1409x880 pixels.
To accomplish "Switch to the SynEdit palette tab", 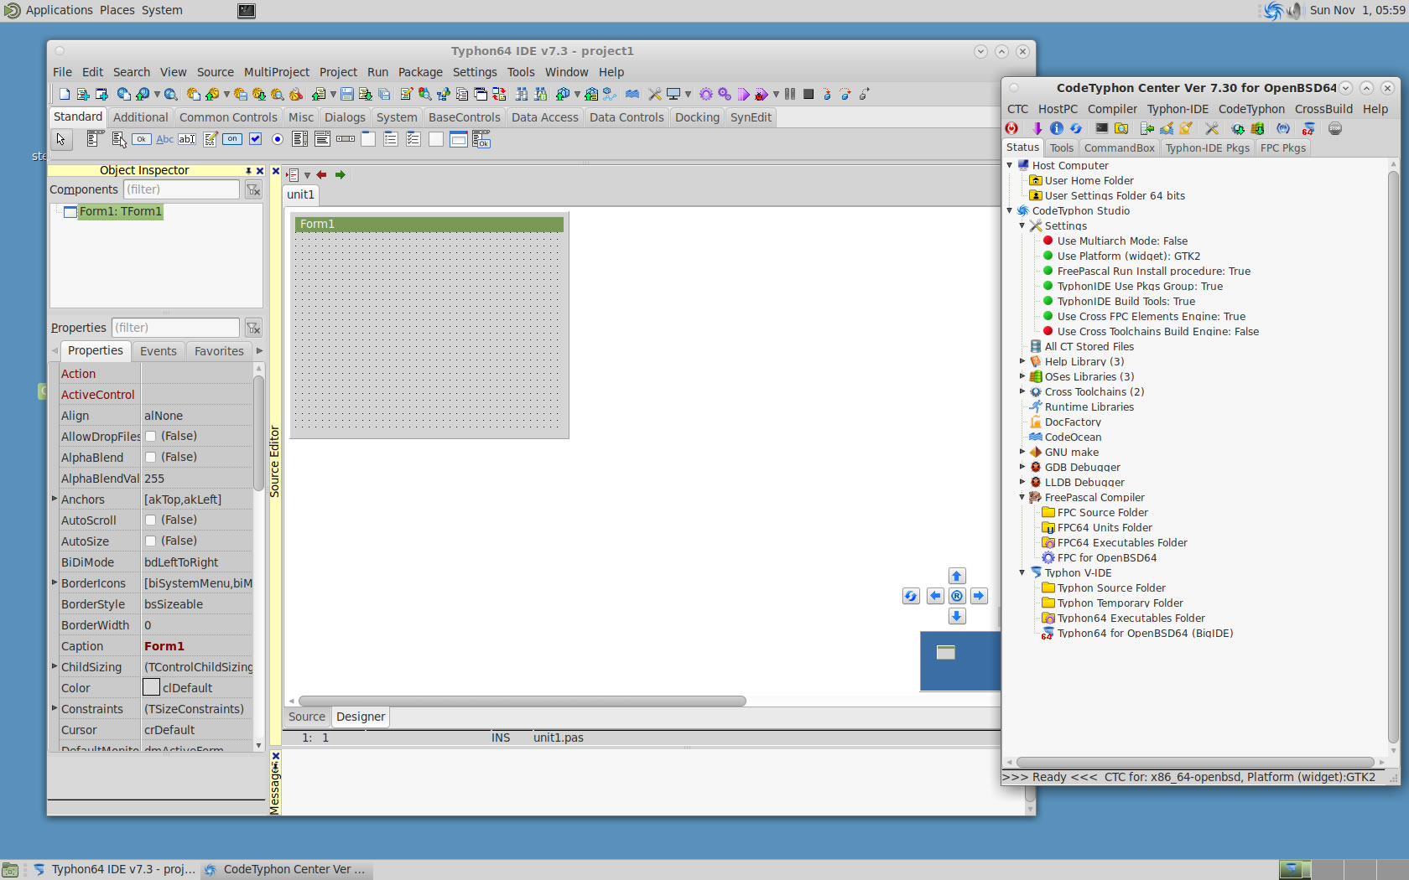I will point(751,117).
